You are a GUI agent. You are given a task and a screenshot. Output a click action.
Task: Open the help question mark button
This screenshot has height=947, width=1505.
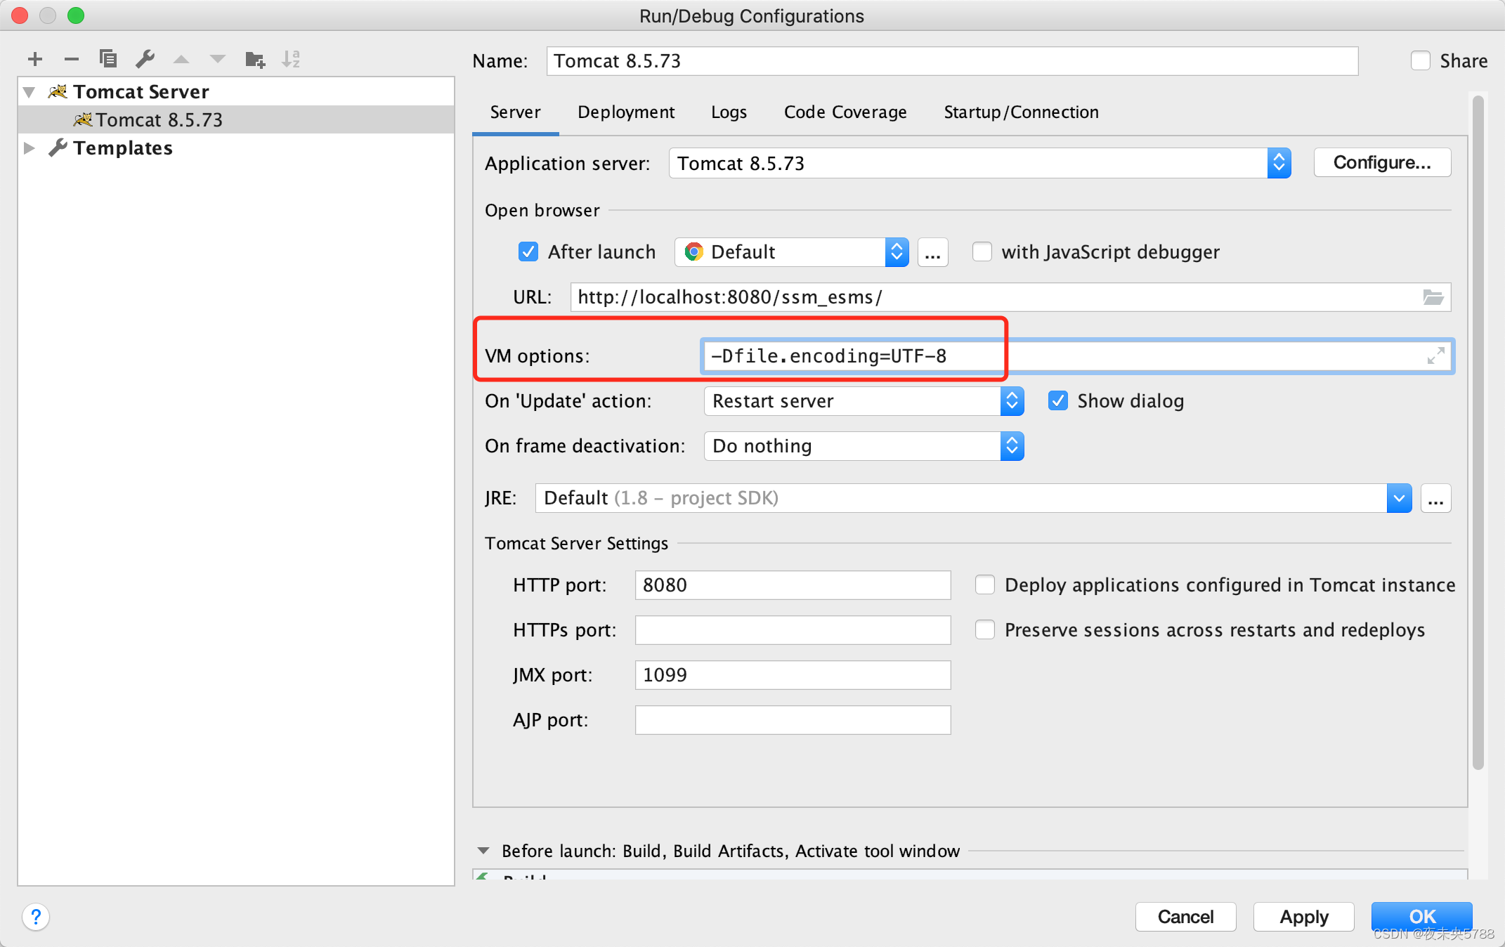point(36,916)
